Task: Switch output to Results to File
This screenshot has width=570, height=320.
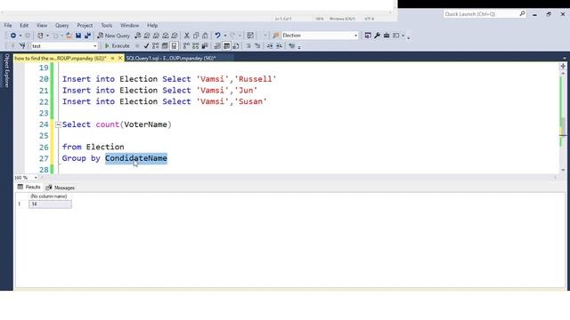Action: (x=236, y=46)
